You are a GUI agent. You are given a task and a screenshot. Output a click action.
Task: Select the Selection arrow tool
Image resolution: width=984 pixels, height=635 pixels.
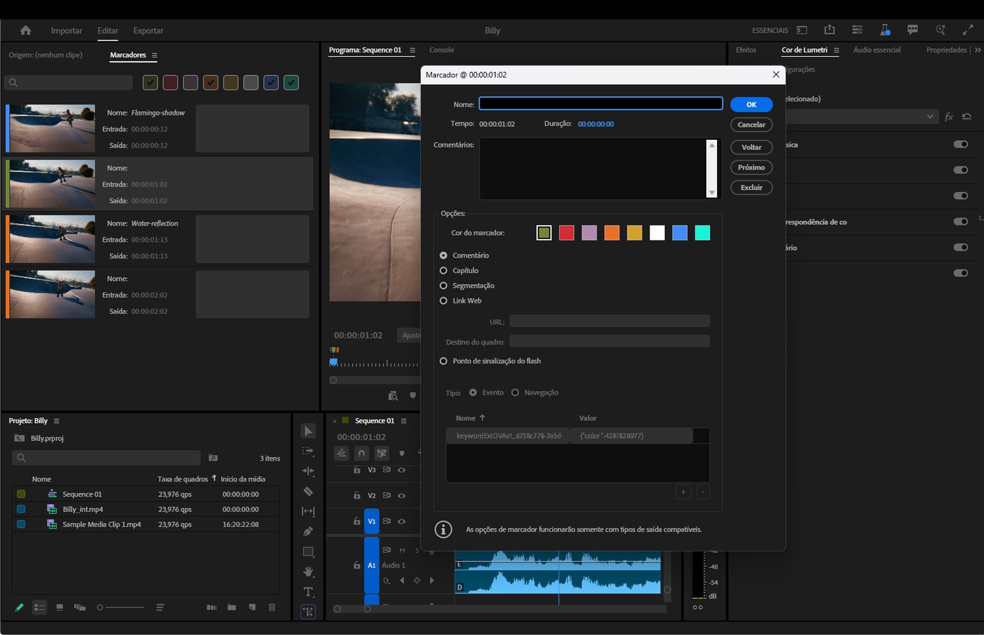click(308, 431)
